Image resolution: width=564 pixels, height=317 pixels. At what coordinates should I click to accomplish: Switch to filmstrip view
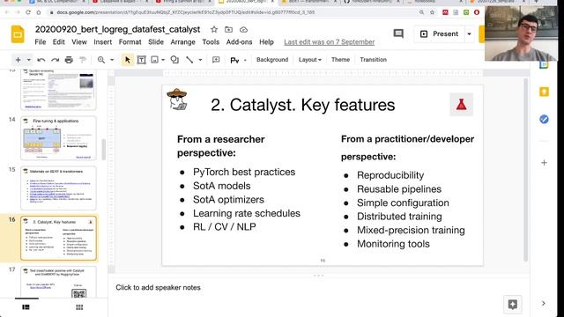26,307
